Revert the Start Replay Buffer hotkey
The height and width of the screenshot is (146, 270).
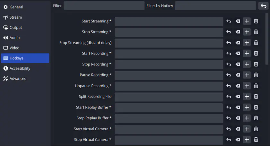[x=229, y=107]
